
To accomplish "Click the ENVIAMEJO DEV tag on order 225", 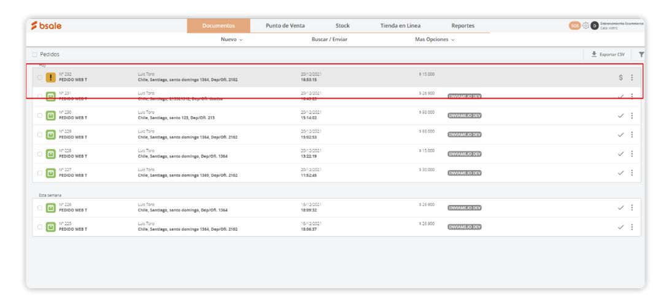I will pyautogui.click(x=465, y=226).
